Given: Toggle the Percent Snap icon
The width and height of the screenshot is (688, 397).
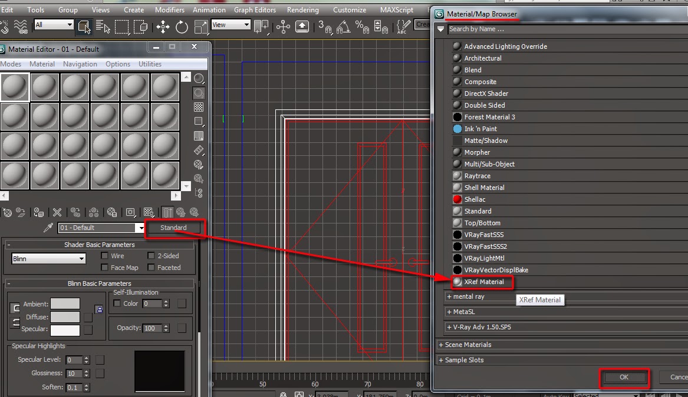Looking at the screenshot, I should [362, 26].
